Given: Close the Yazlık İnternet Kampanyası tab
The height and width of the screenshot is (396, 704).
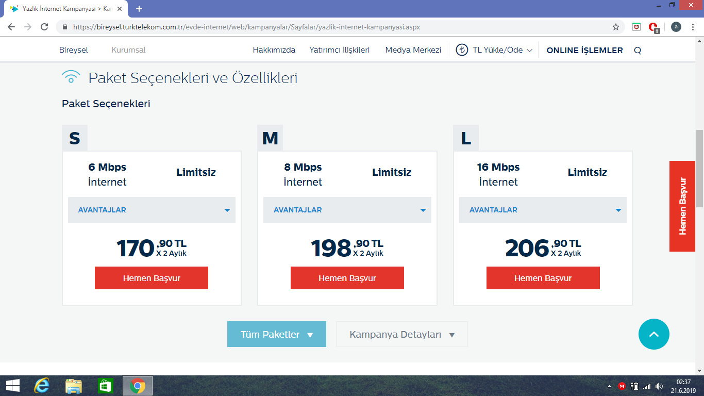Looking at the screenshot, I should 120,9.
